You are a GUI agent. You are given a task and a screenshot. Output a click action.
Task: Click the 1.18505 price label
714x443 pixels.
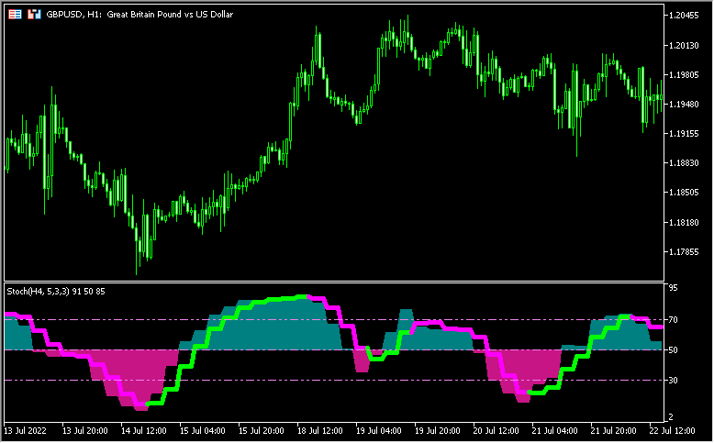[x=684, y=192]
